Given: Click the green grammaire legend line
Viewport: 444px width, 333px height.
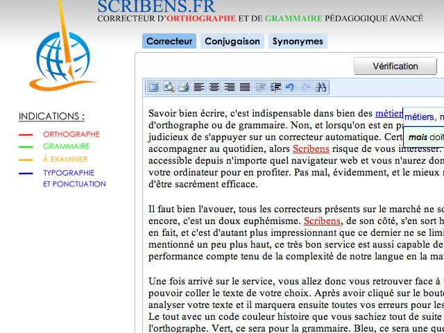Looking at the screenshot, I should (26, 147).
